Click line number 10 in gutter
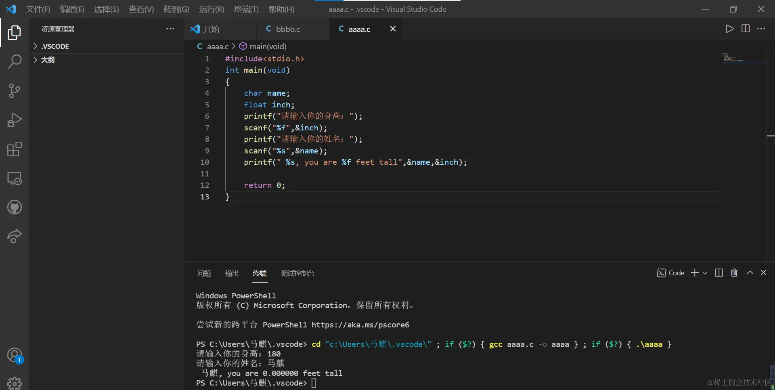 205,162
